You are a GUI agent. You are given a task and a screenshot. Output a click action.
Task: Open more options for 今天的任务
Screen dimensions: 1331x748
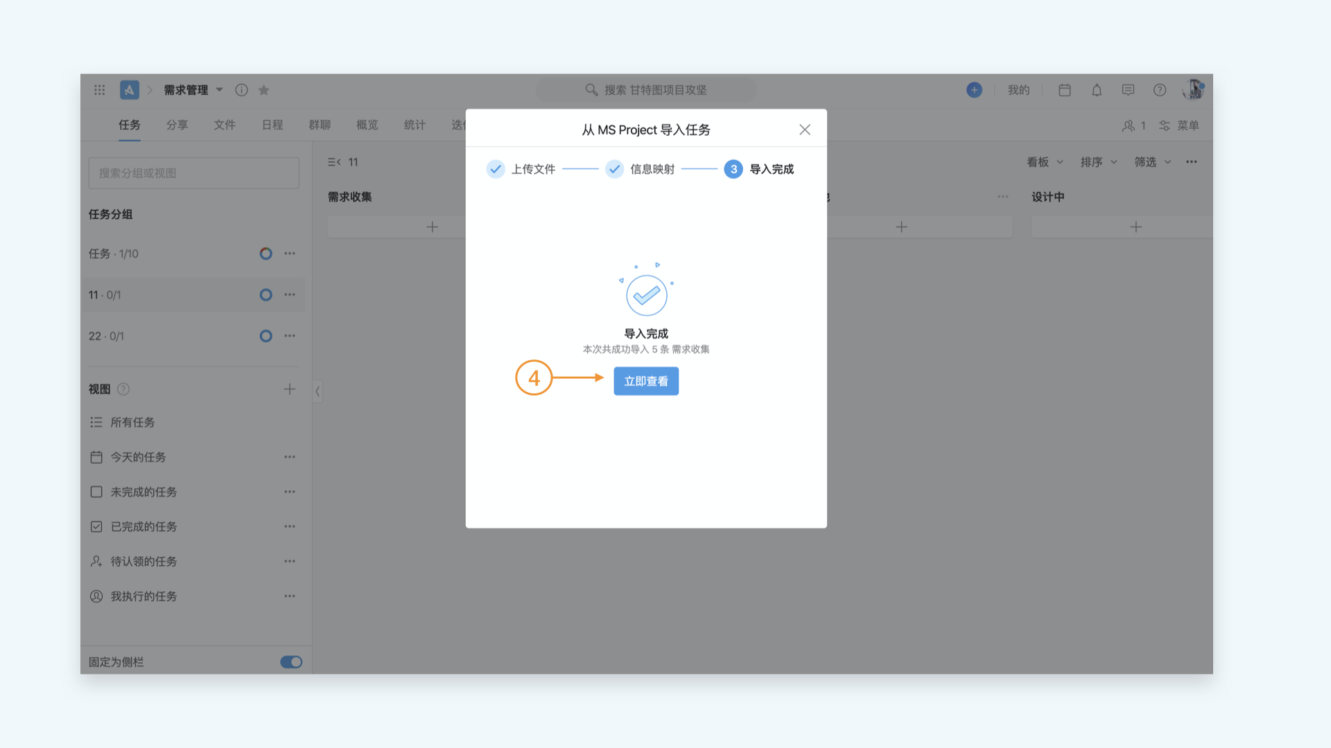[x=290, y=457]
